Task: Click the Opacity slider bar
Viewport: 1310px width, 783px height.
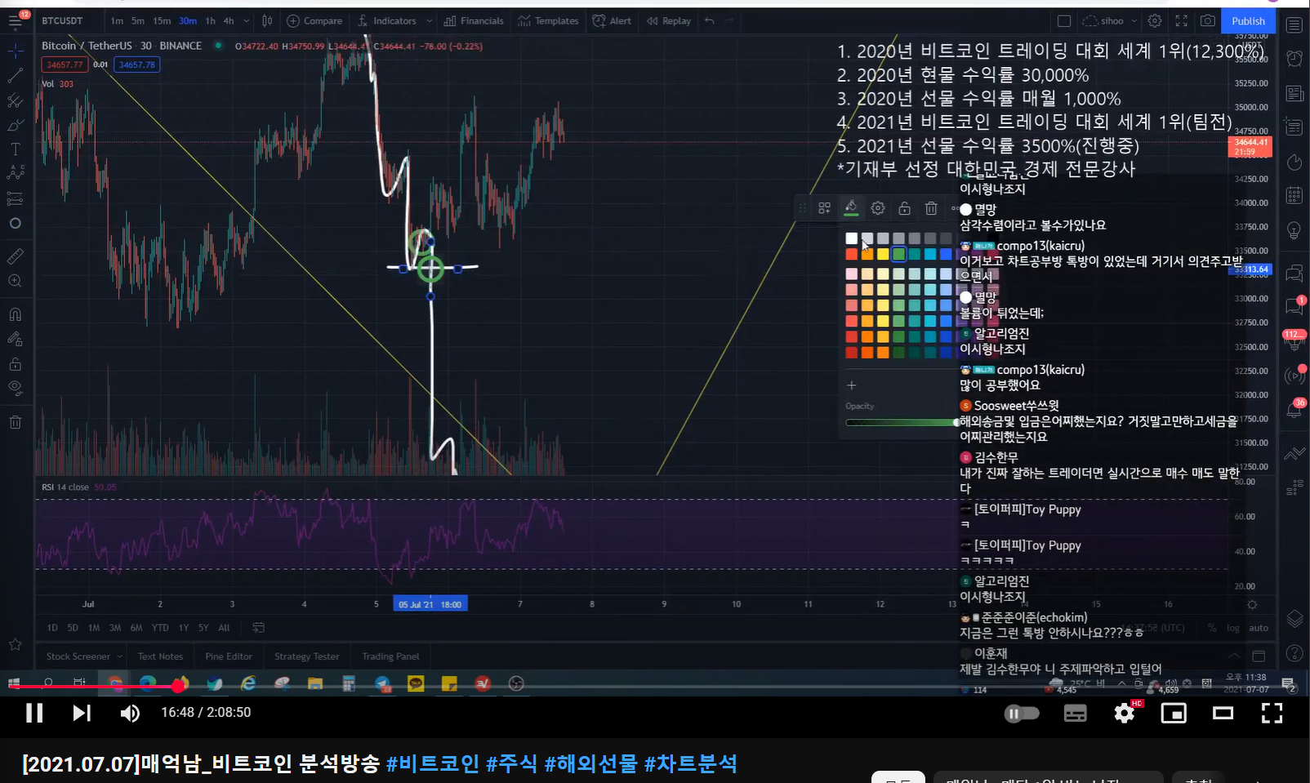Action: (902, 422)
